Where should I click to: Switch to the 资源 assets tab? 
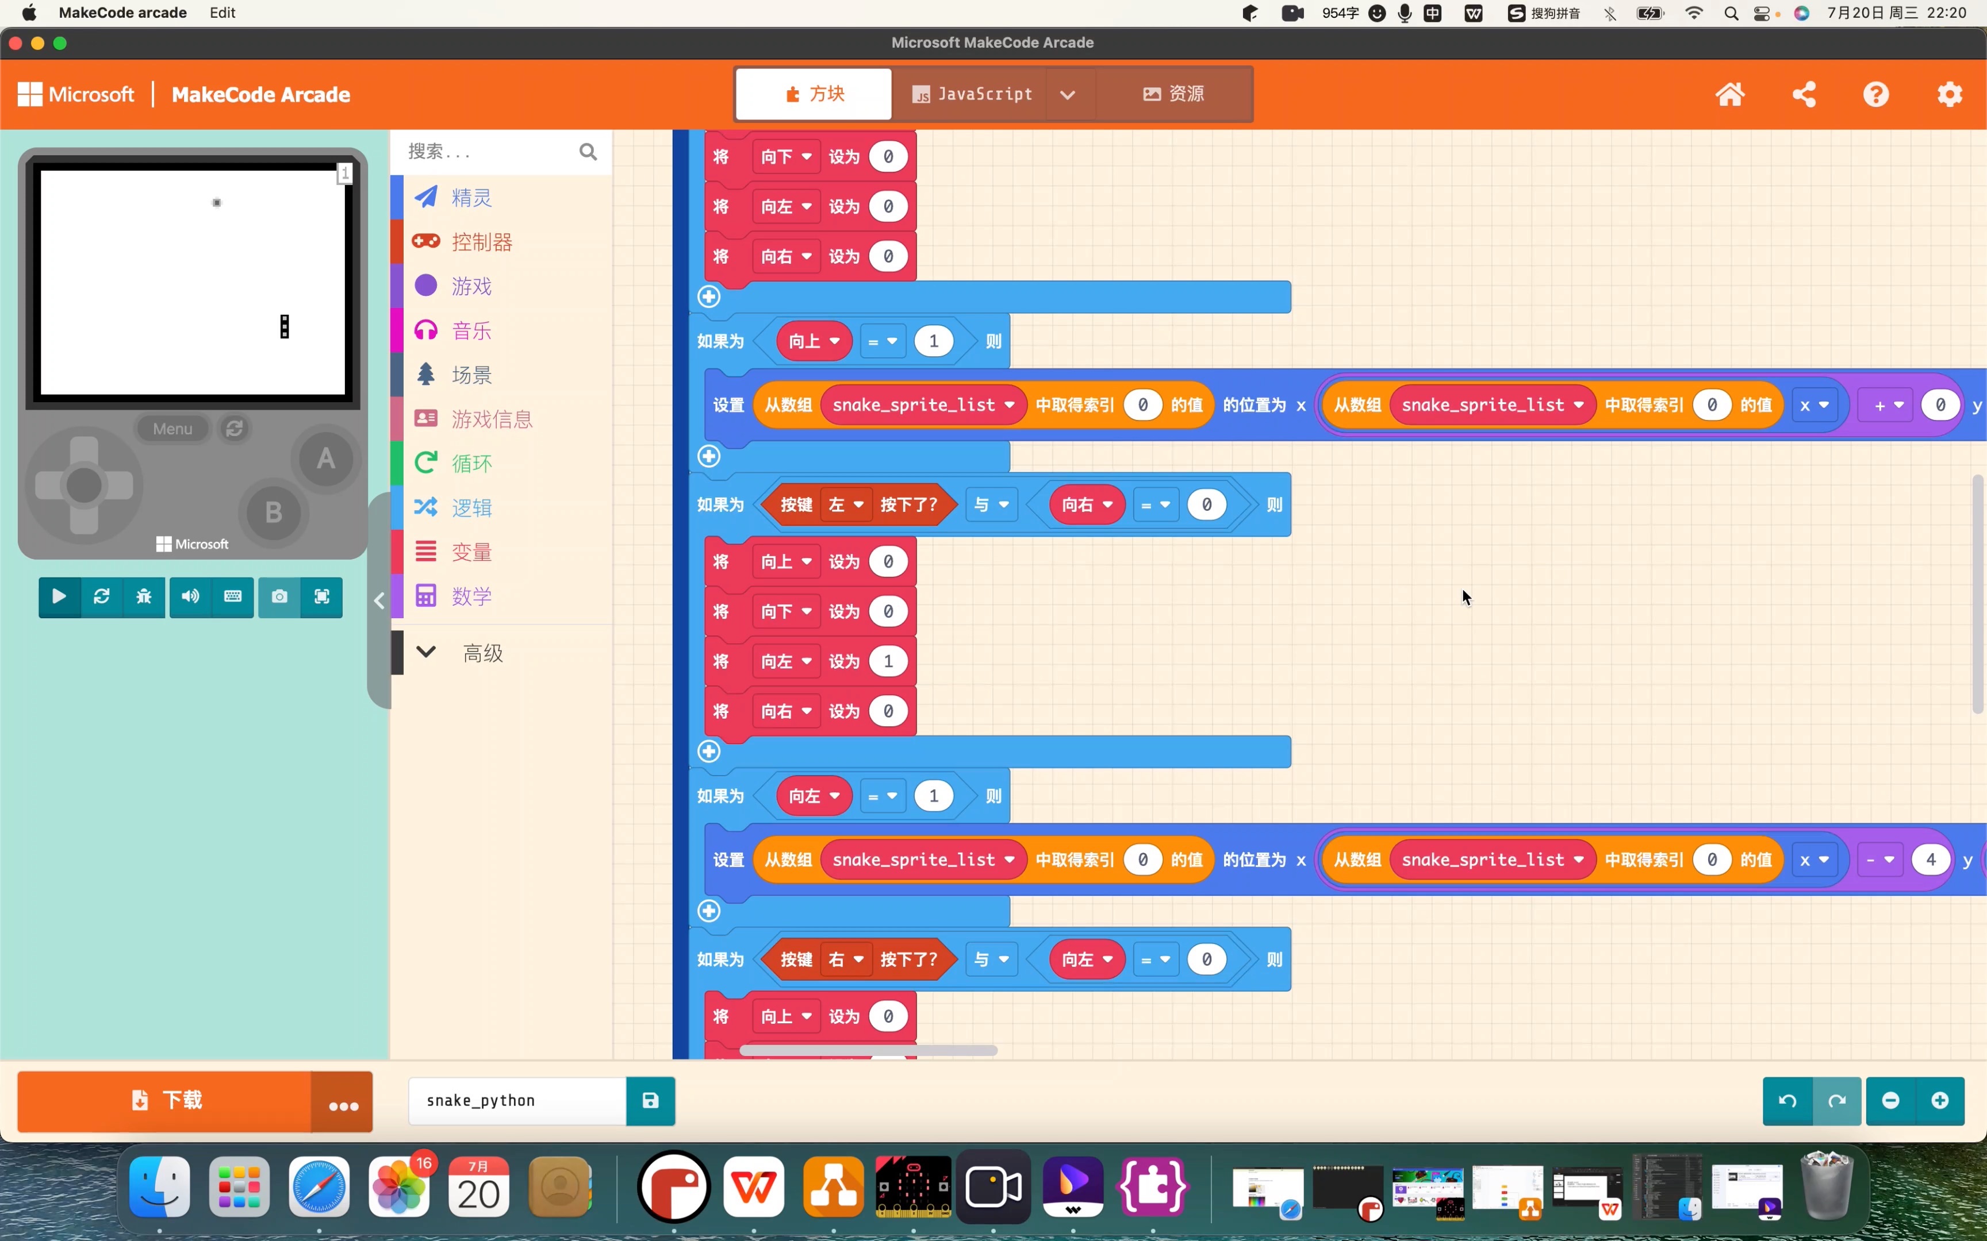1174,94
